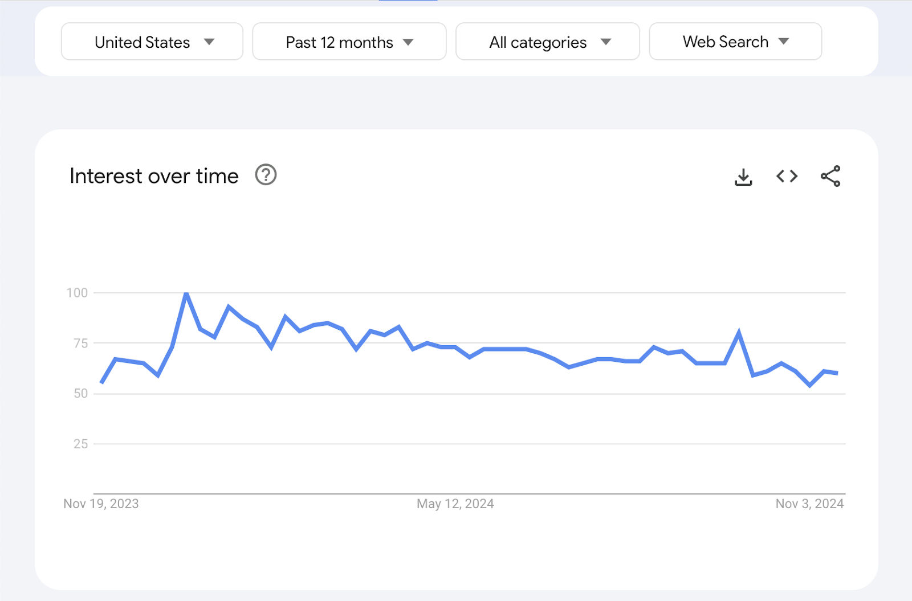Select the last data point on the line

point(837,373)
